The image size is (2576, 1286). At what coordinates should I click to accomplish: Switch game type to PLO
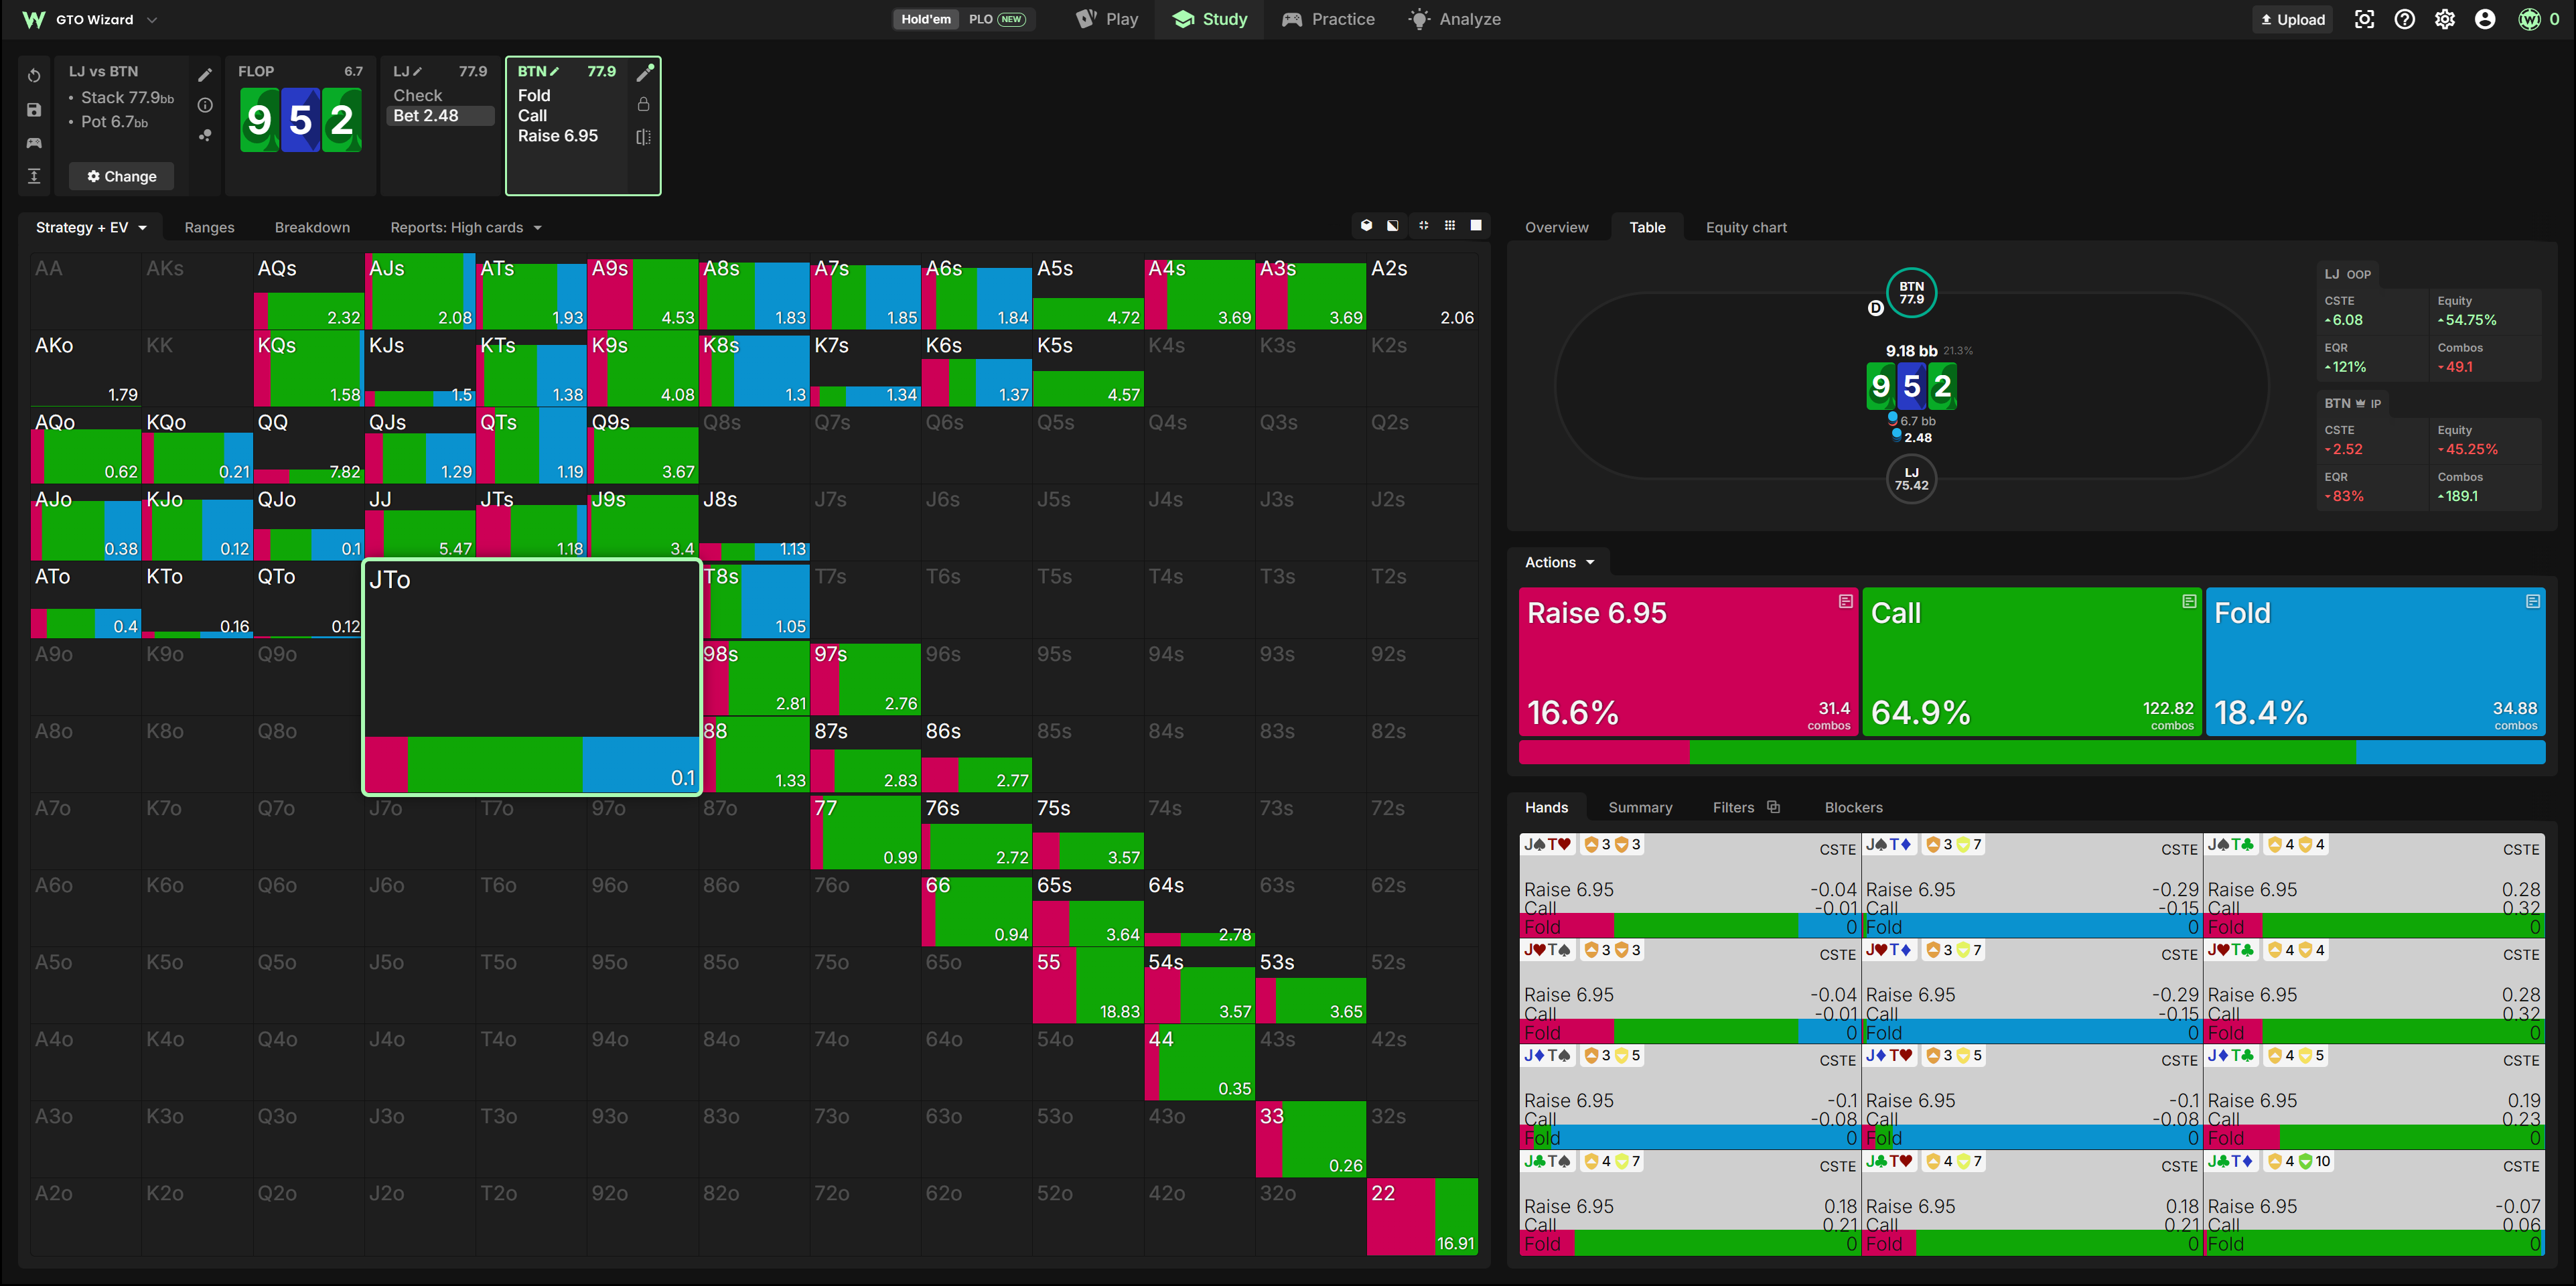[x=997, y=19]
